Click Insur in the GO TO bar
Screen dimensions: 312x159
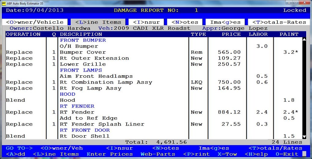119,148
